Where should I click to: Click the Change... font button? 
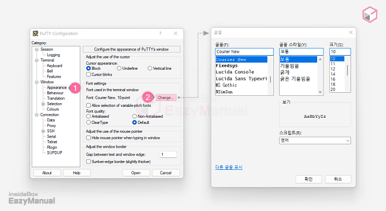point(166,97)
